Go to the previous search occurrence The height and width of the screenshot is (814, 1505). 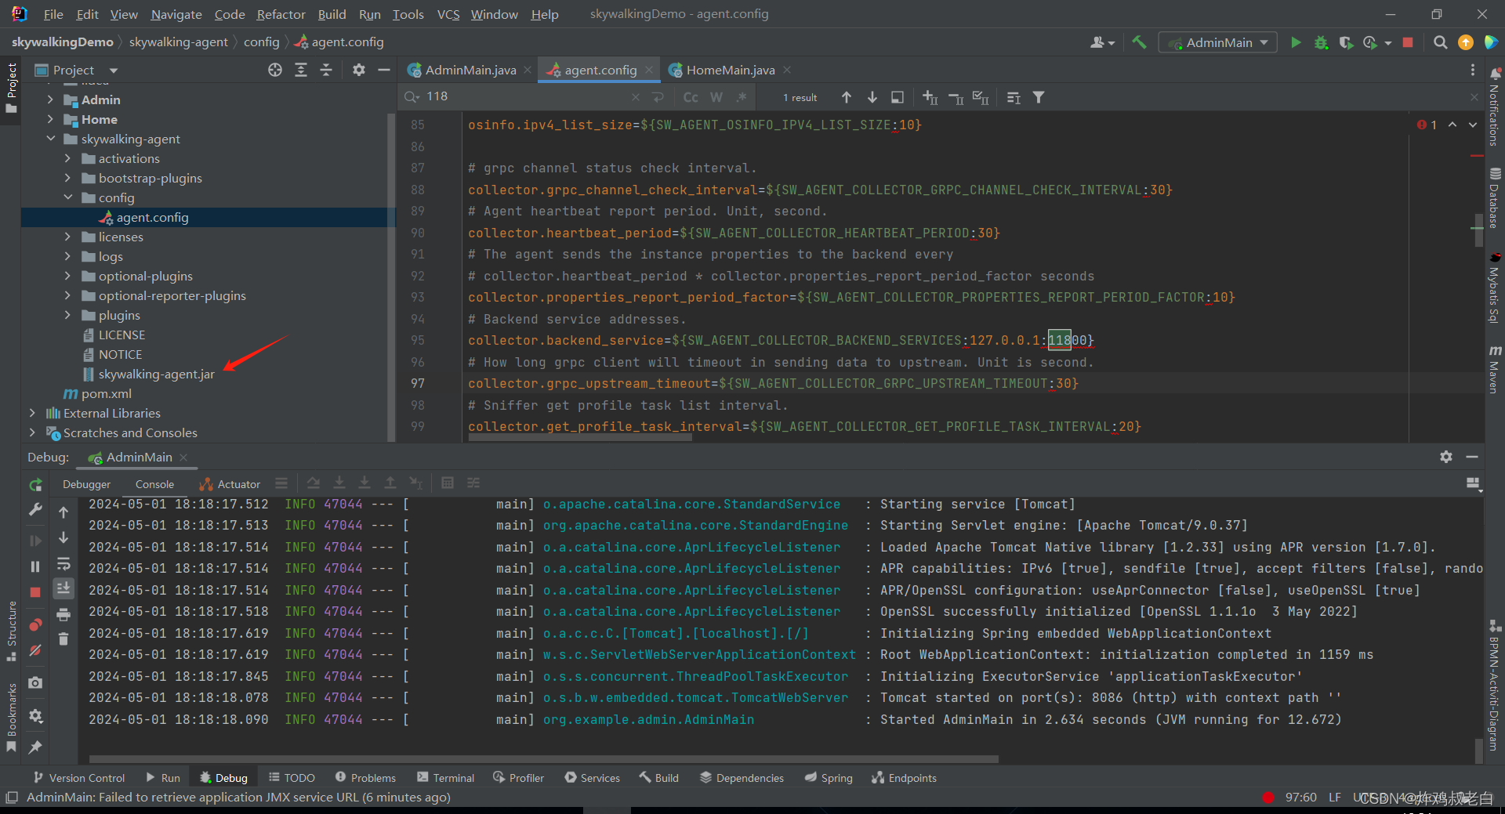coord(847,97)
